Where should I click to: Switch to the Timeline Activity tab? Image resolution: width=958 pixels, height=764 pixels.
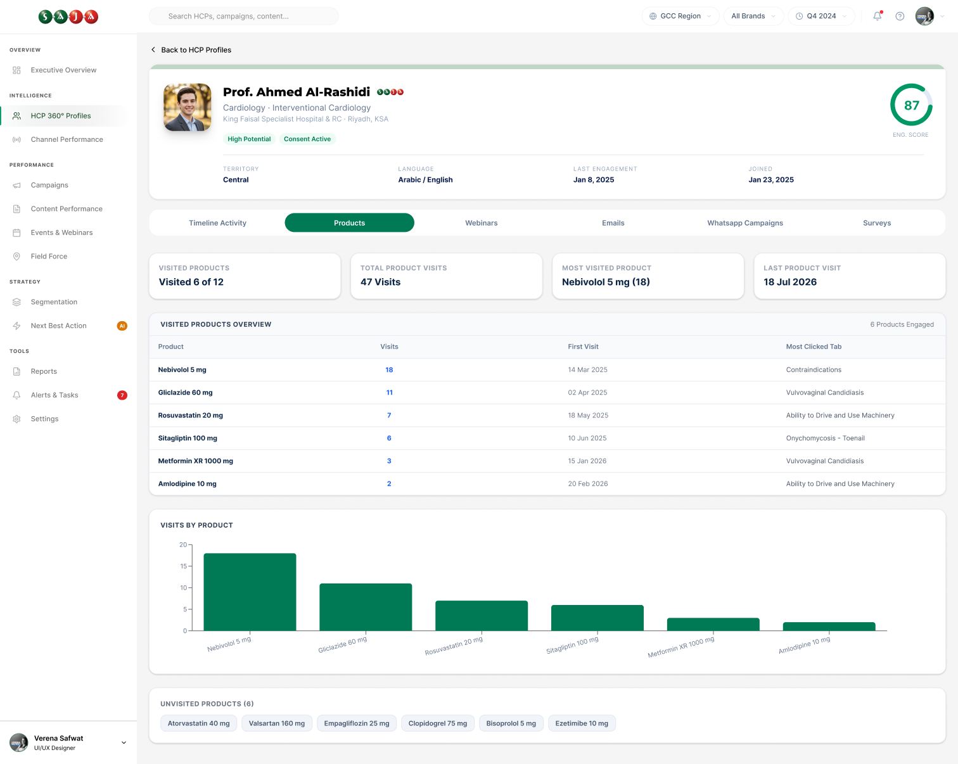tap(217, 223)
